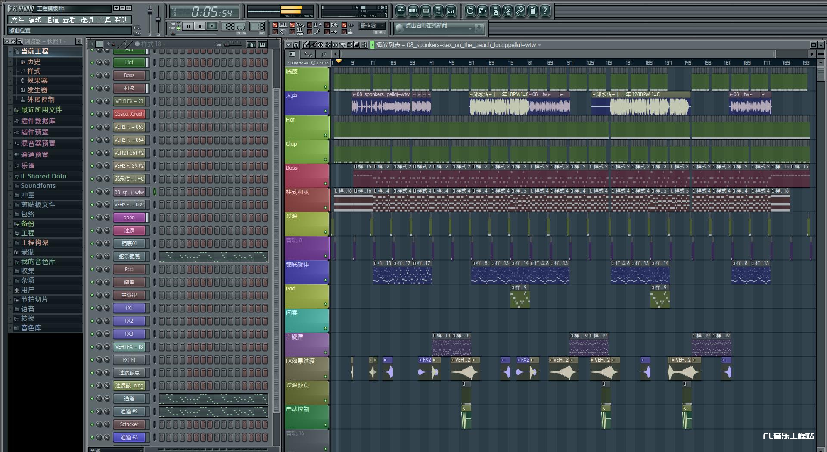827x452 pixels.
Task: Open the 通道 menu
Action: [52, 20]
